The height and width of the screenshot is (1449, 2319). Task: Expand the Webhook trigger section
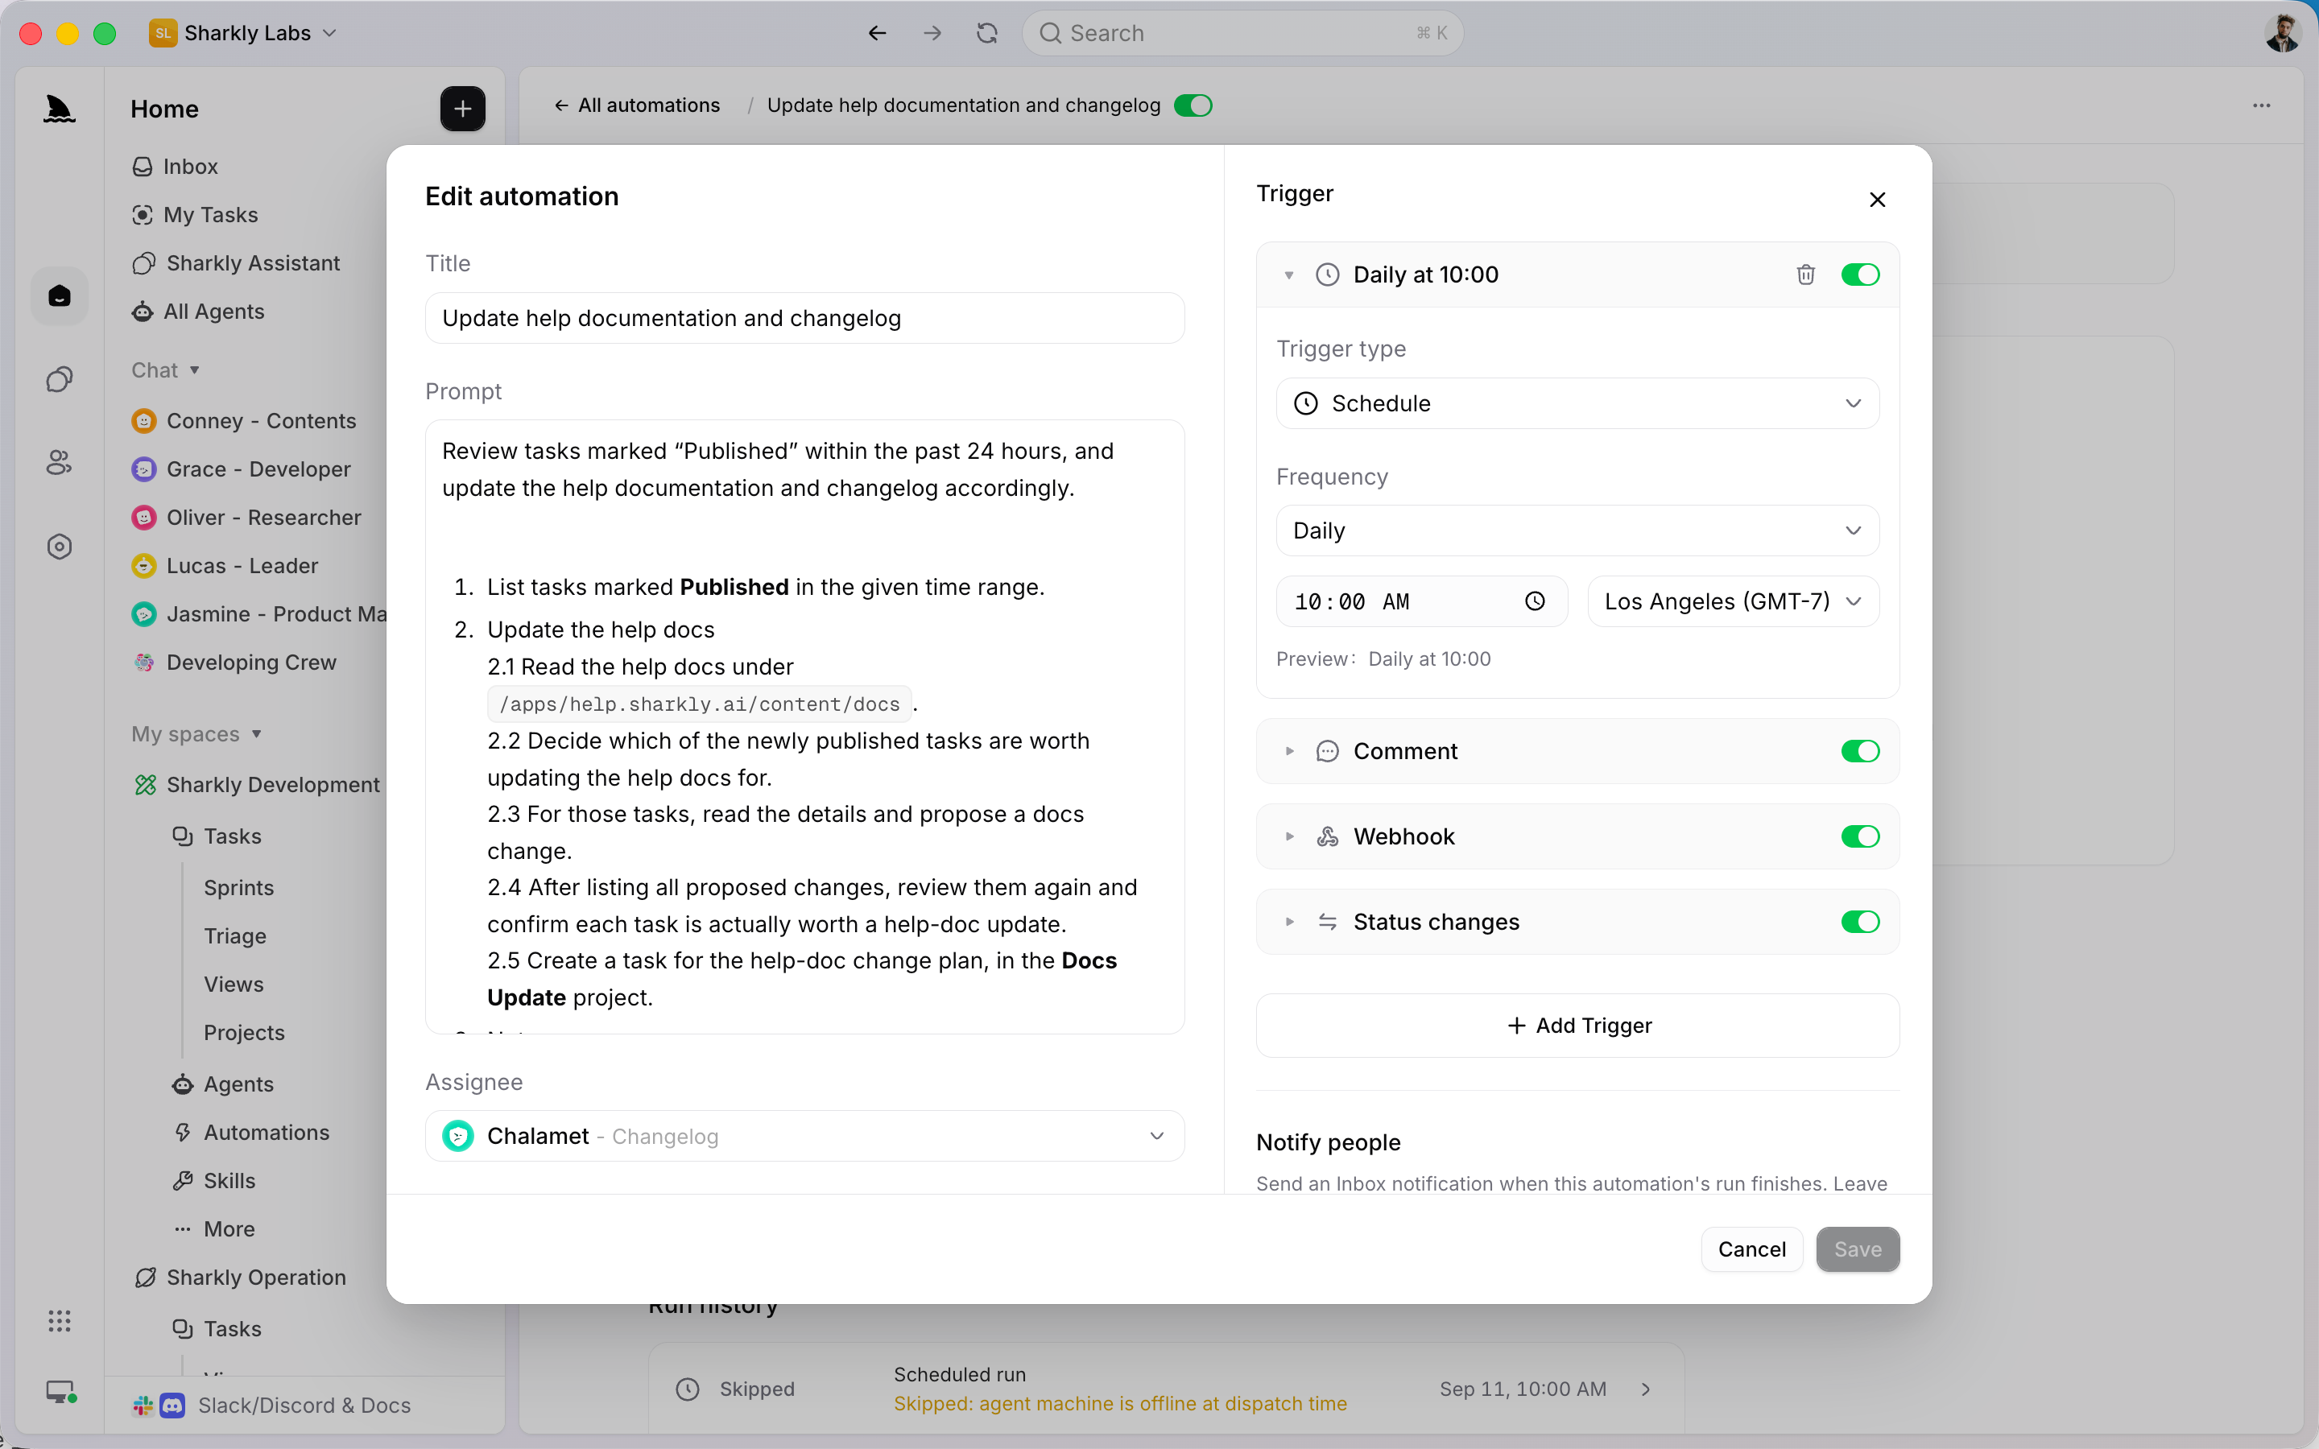[1289, 836]
